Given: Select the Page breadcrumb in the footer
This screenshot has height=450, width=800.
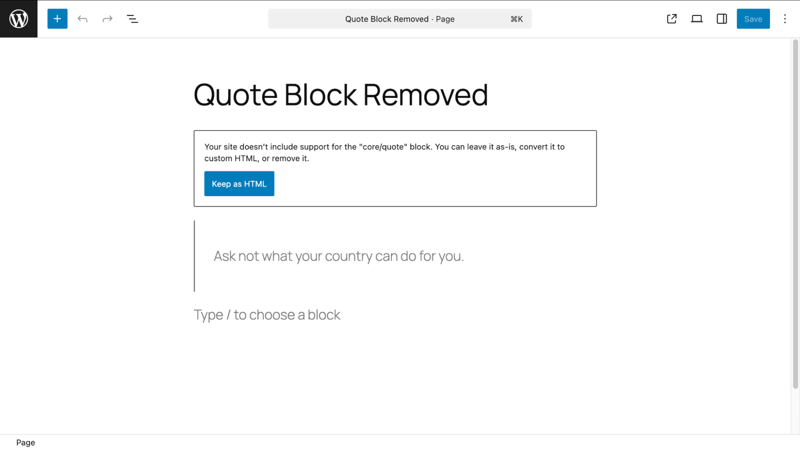Looking at the screenshot, I should point(26,442).
